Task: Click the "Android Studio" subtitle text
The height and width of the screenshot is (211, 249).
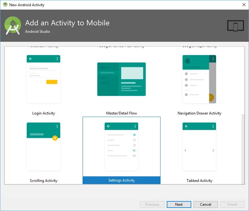Action: [38, 32]
